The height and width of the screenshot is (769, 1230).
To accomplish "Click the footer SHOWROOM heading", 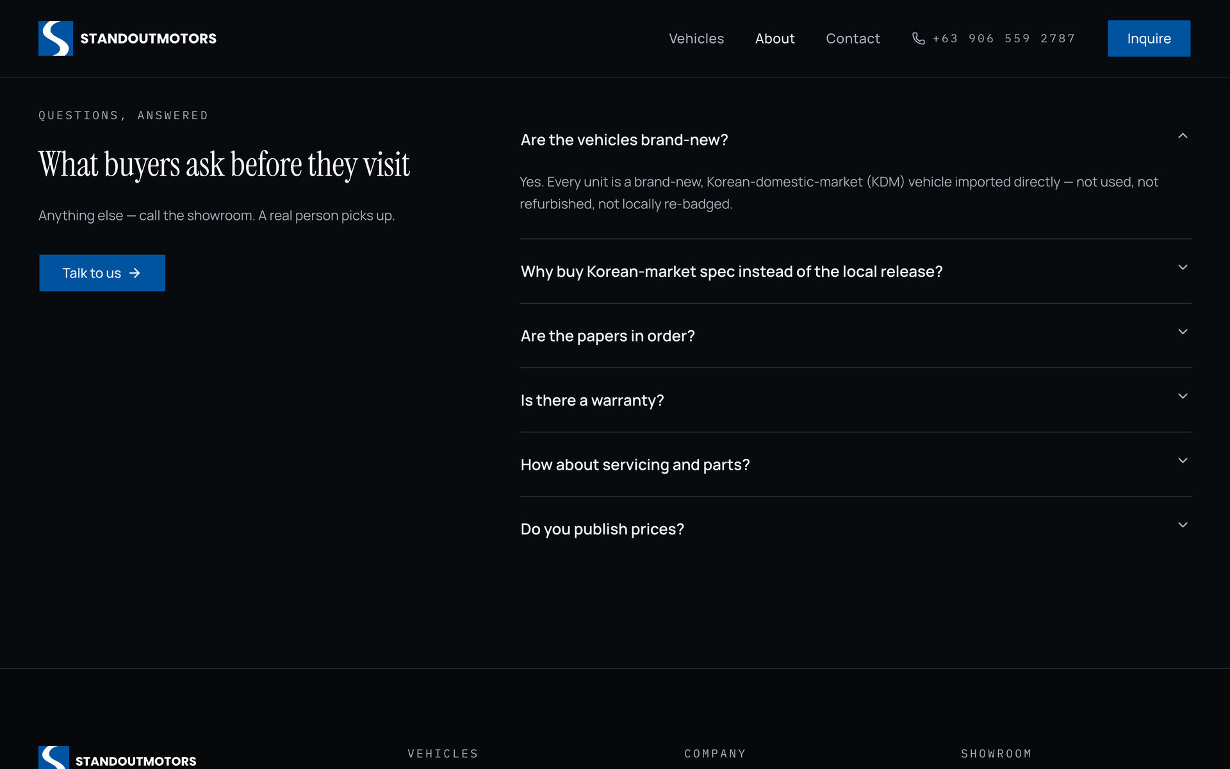I will [x=996, y=754].
